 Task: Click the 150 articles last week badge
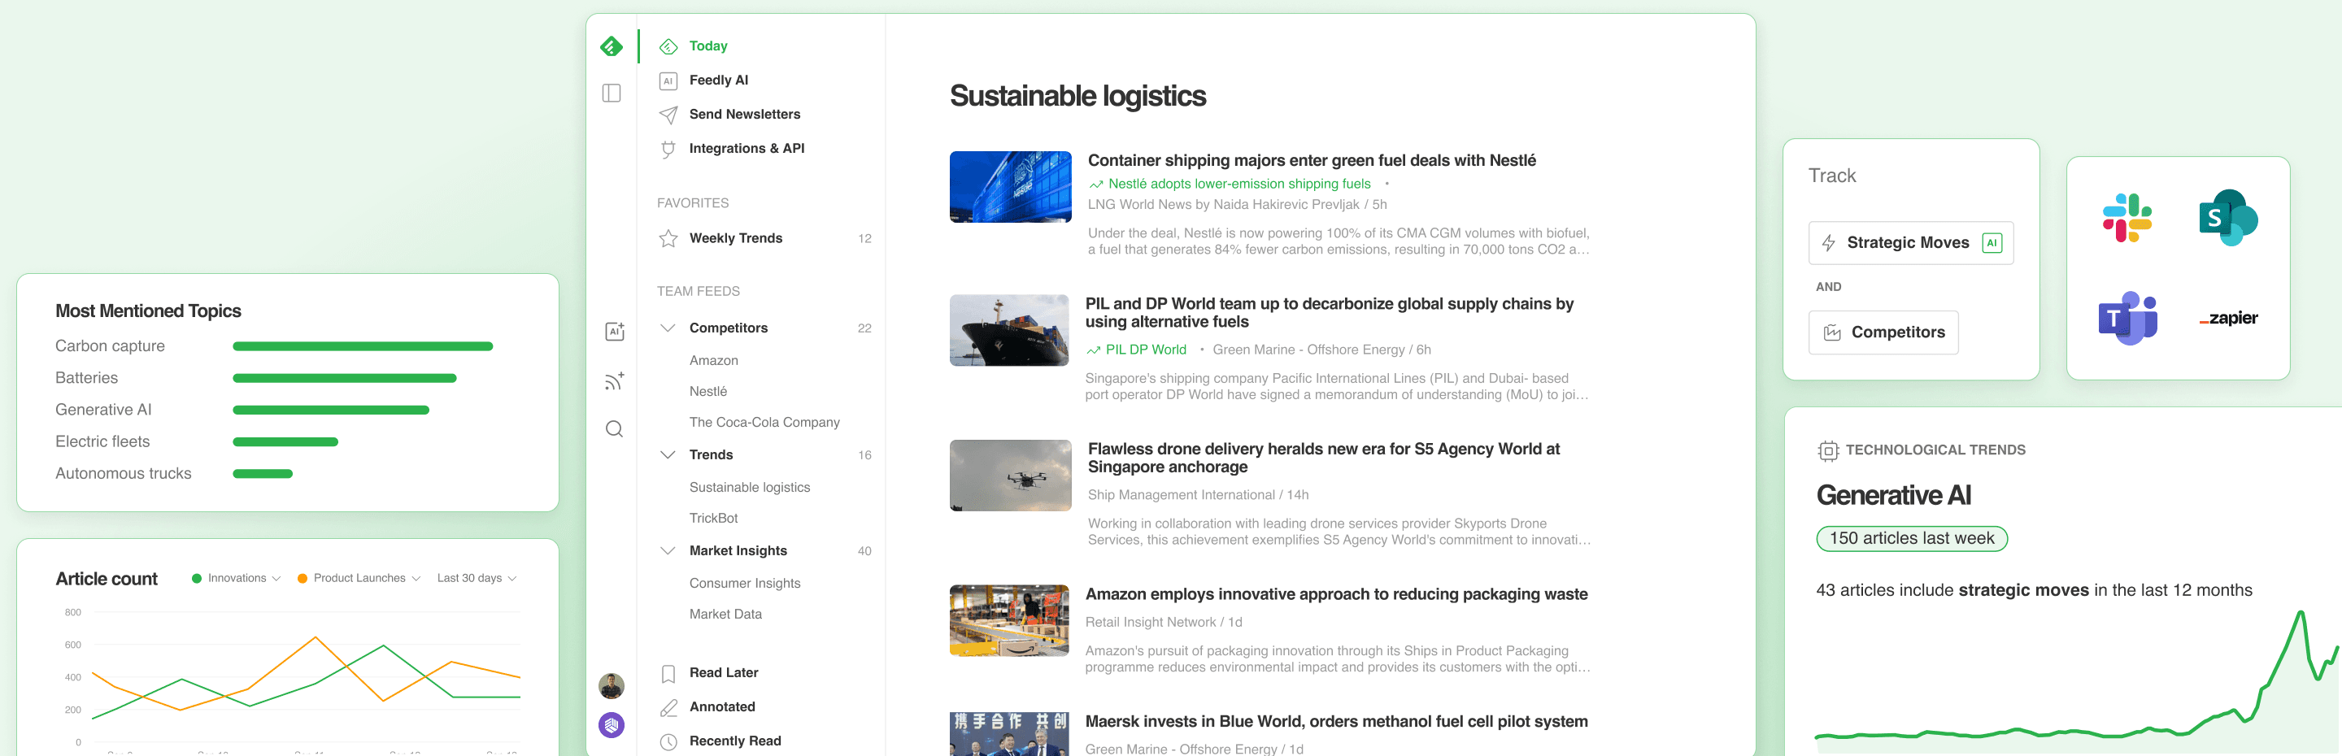pyautogui.click(x=1911, y=539)
